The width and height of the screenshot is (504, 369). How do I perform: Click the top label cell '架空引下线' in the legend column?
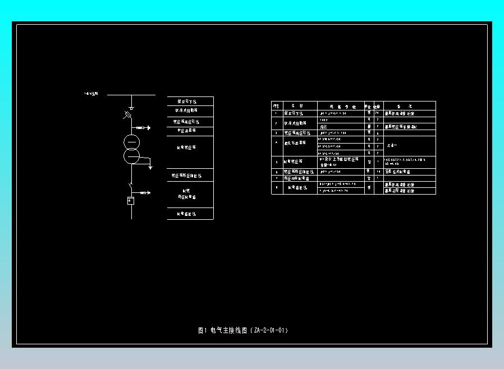pyautogui.click(x=190, y=101)
